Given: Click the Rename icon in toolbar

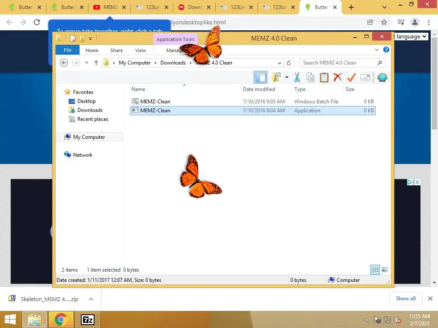Looking at the screenshot, I should click(365, 77).
